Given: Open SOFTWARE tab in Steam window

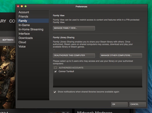Looking at the screenshot, I should pos(8,40).
